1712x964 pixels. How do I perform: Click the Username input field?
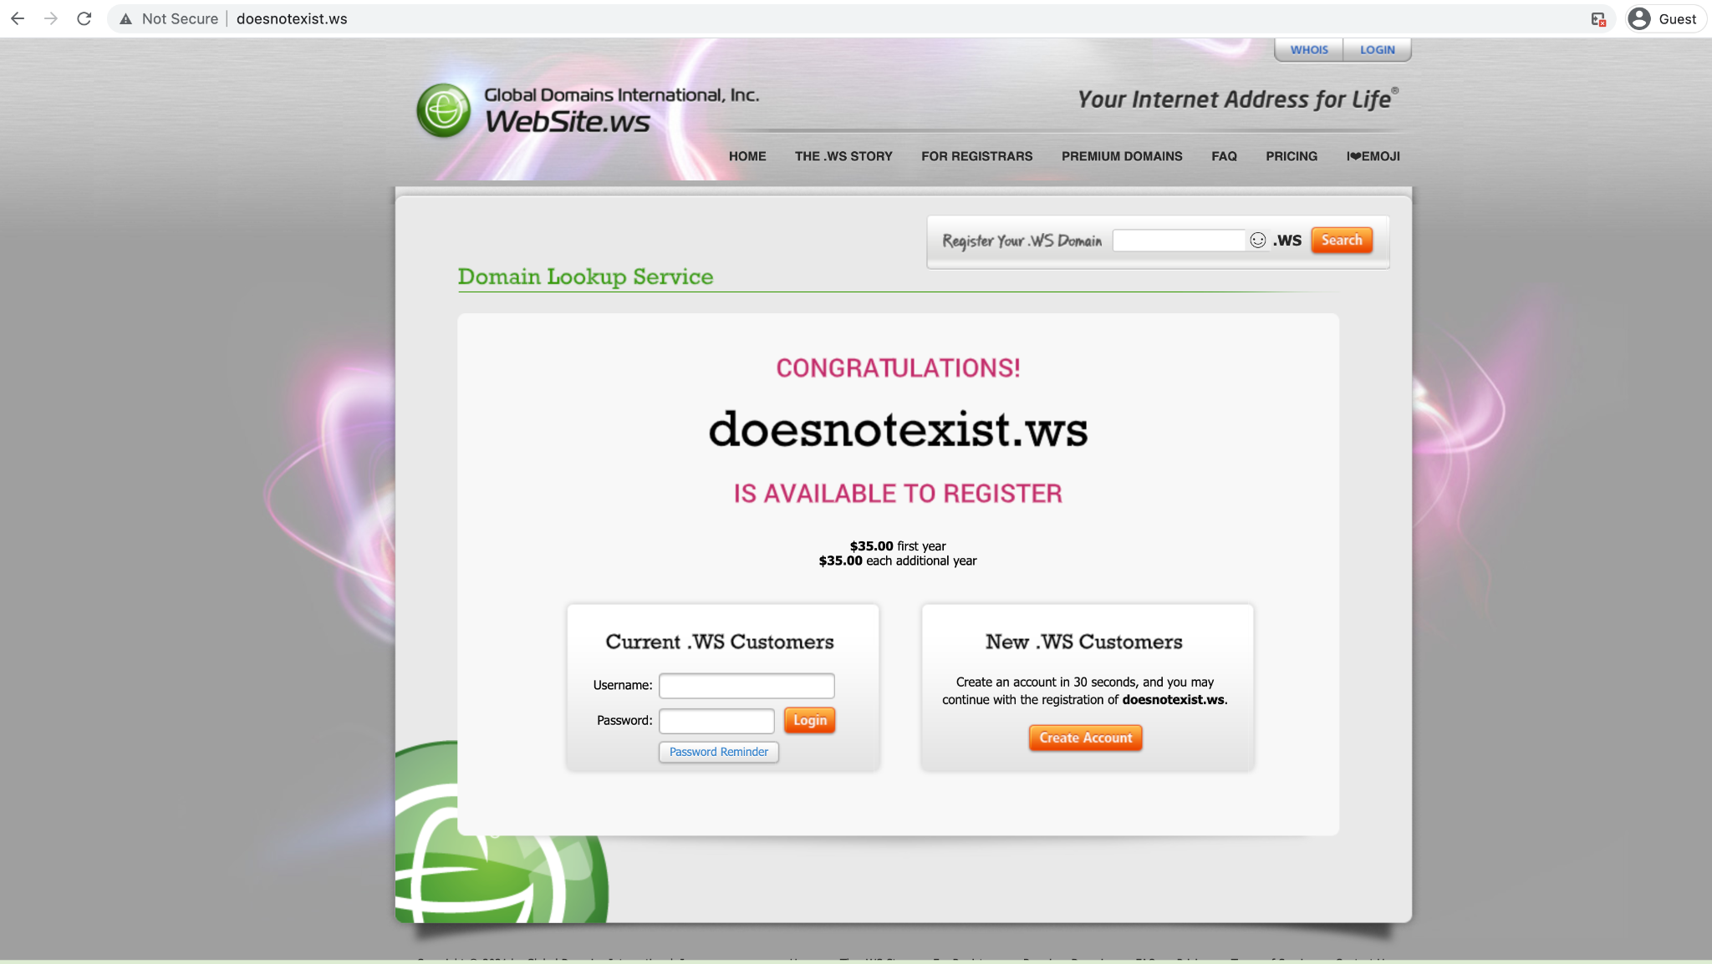pyautogui.click(x=746, y=684)
